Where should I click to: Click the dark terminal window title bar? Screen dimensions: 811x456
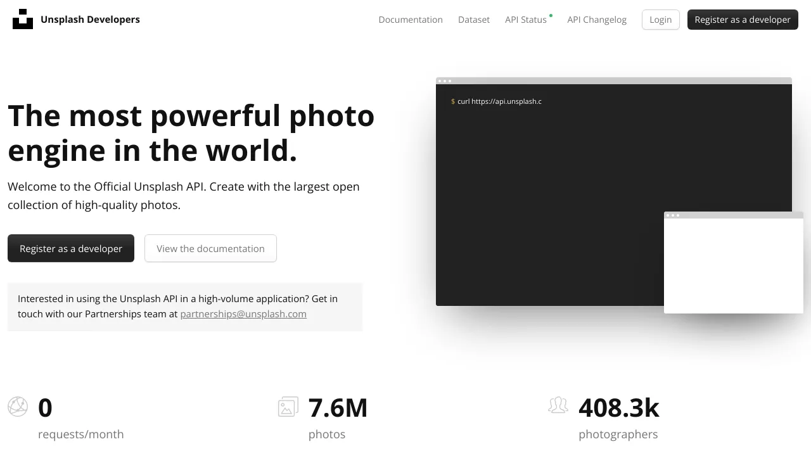point(614,81)
